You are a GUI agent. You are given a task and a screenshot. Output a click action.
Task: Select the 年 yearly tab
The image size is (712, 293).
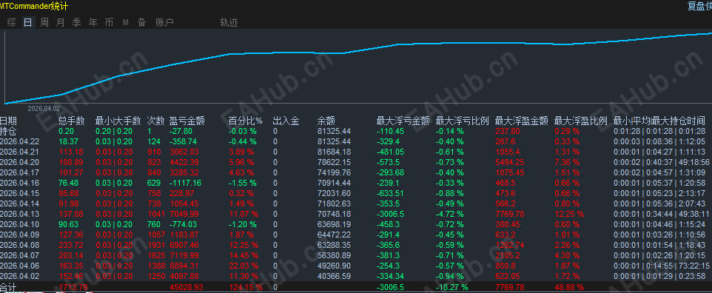tap(93, 23)
